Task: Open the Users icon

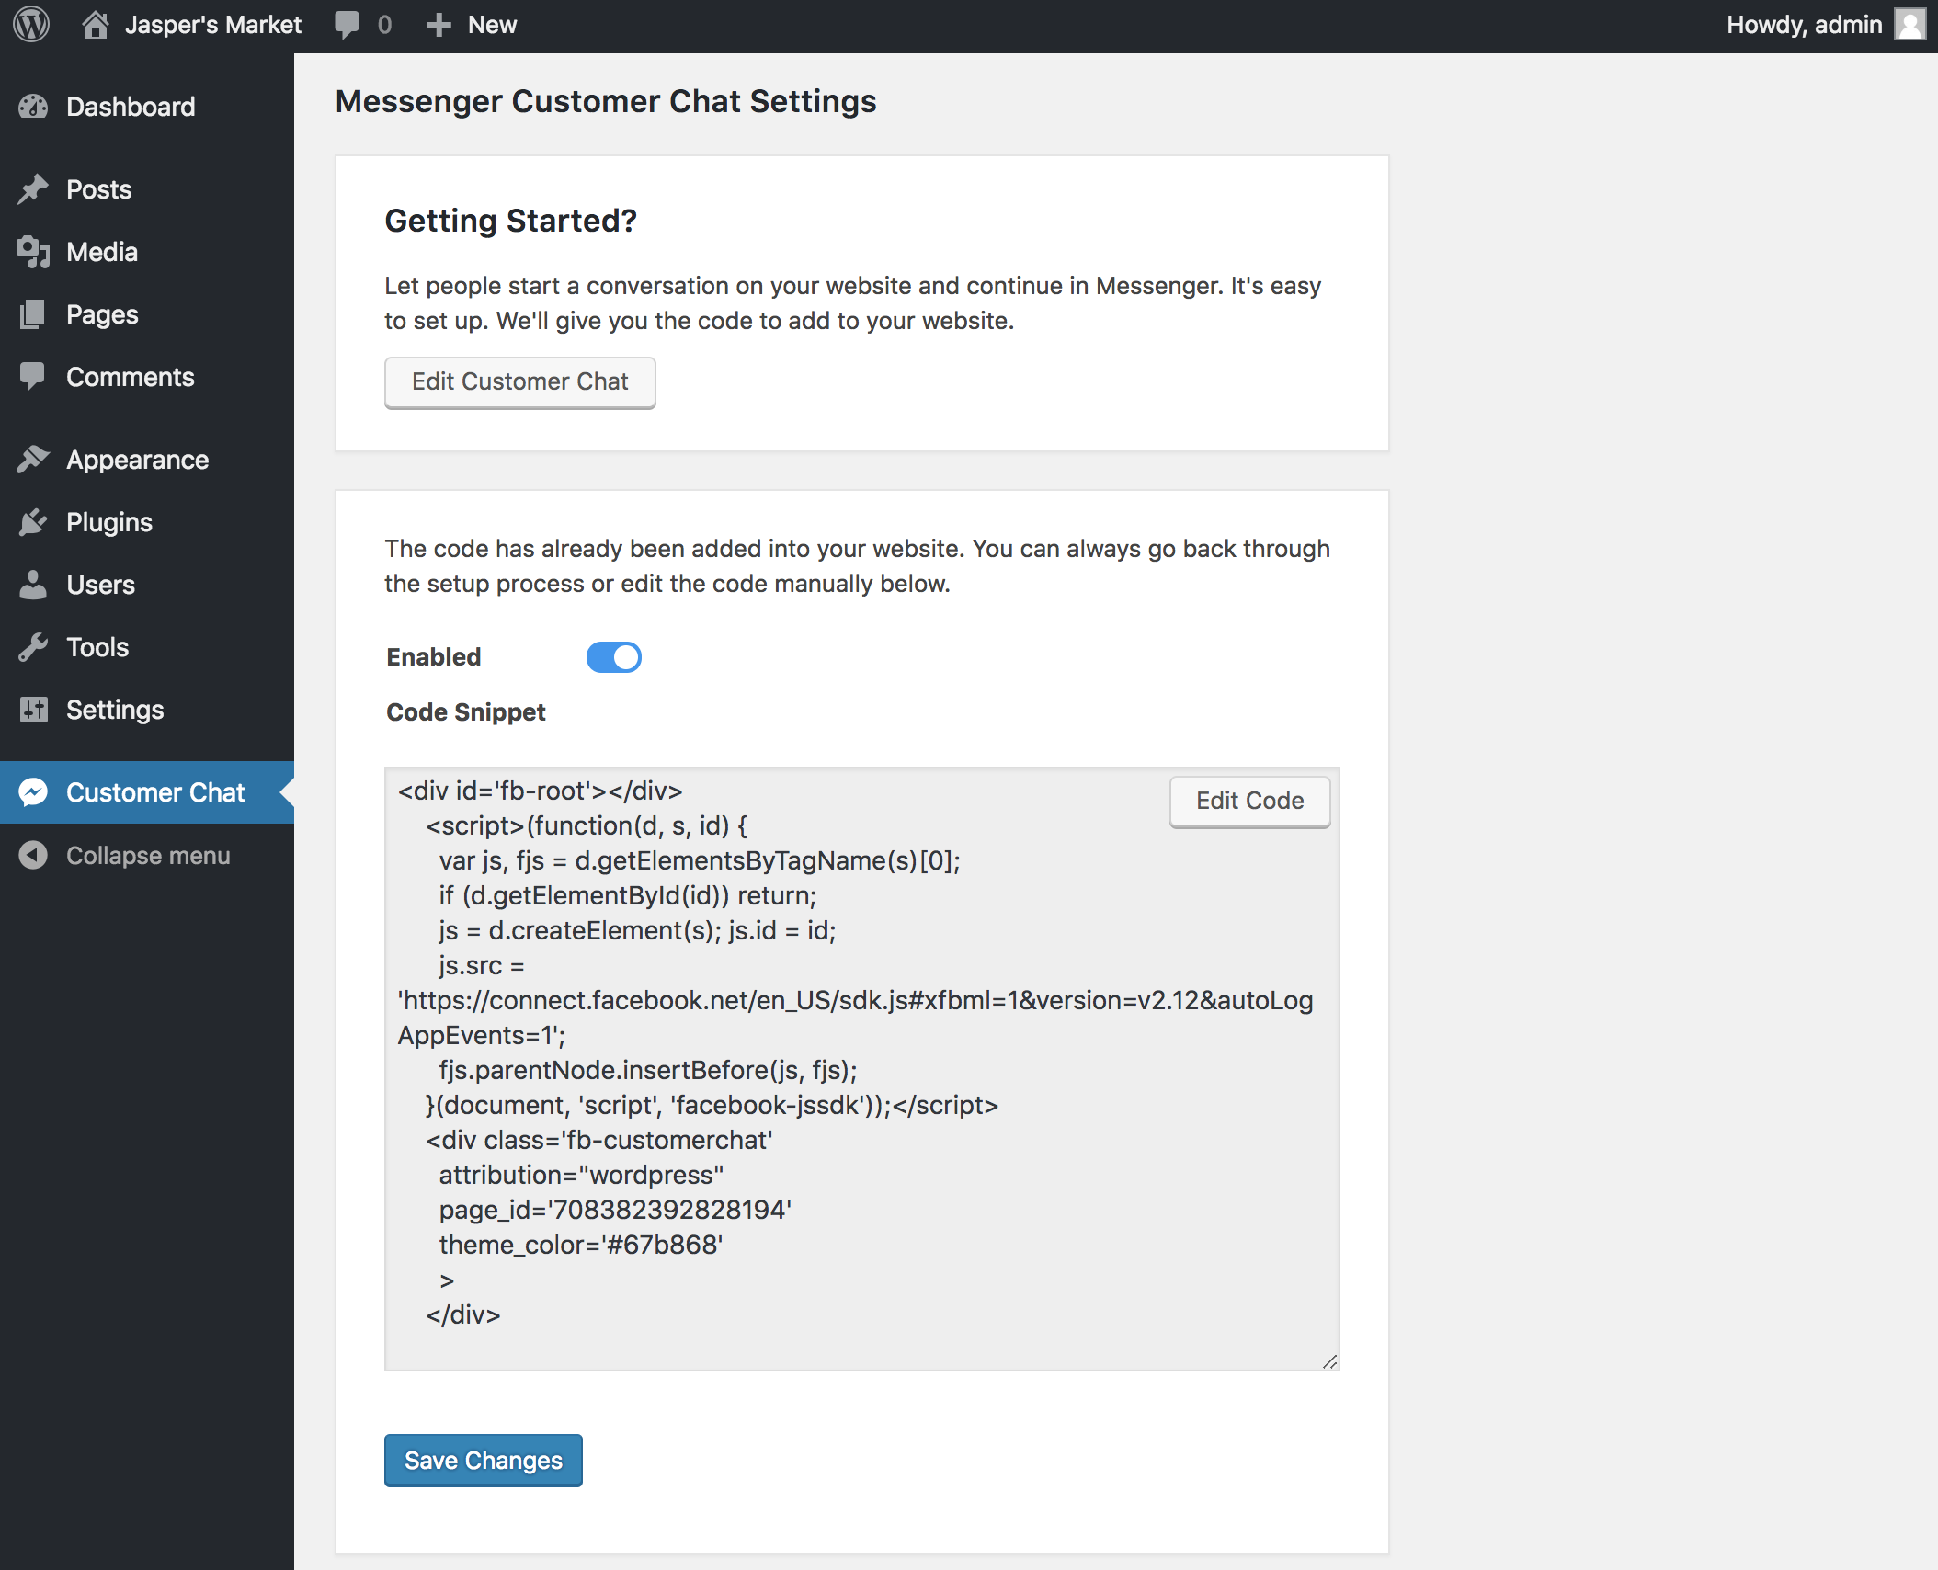Action: [x=33, y=584]
